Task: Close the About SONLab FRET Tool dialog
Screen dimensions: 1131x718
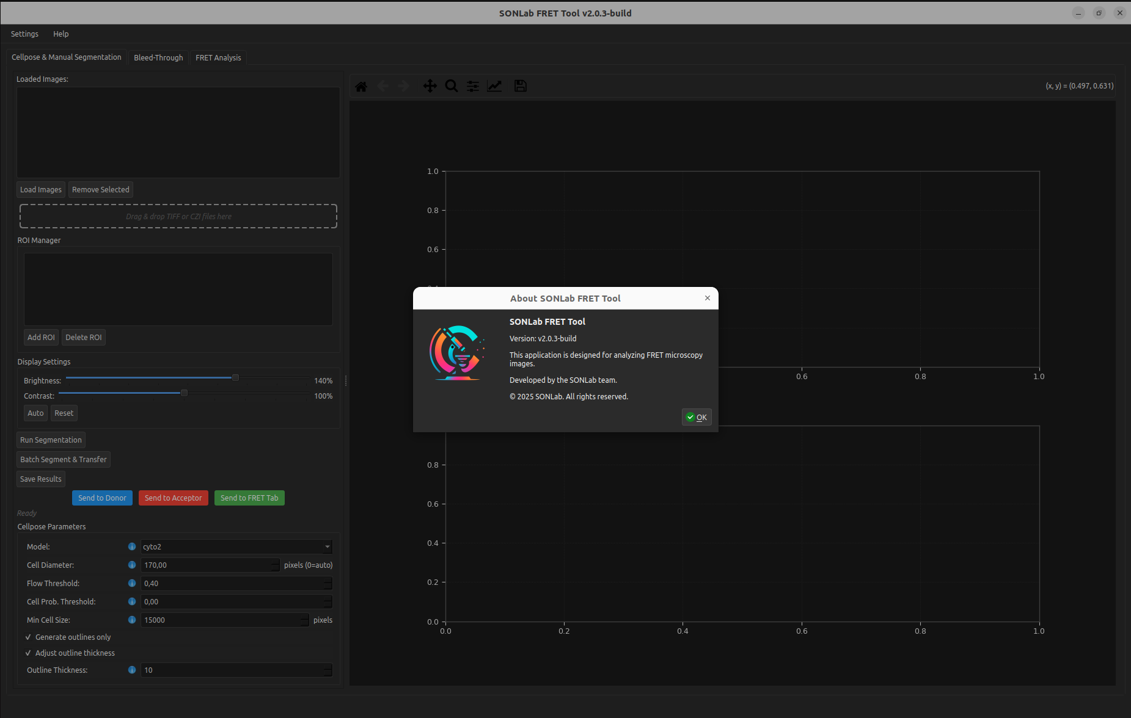Action: 708,298
